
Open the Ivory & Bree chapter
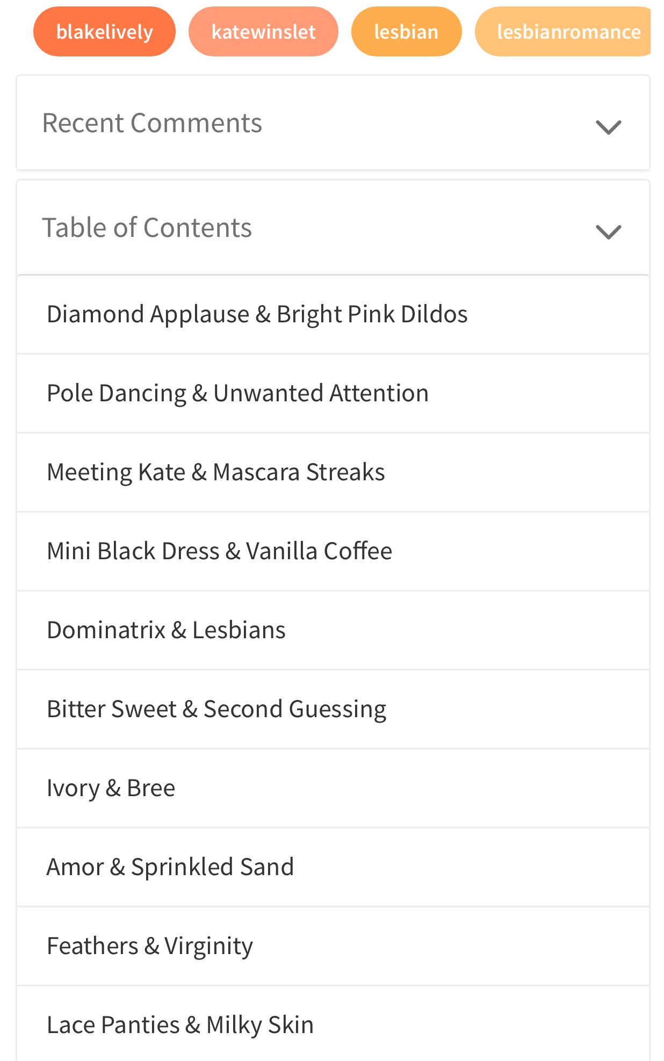click(x=333, y=788)
